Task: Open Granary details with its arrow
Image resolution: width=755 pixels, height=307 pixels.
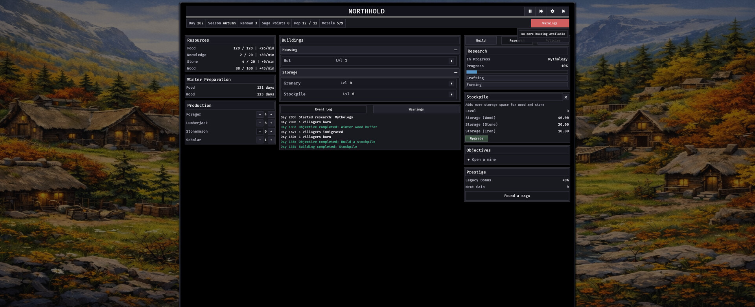Action: pos(451,84)
